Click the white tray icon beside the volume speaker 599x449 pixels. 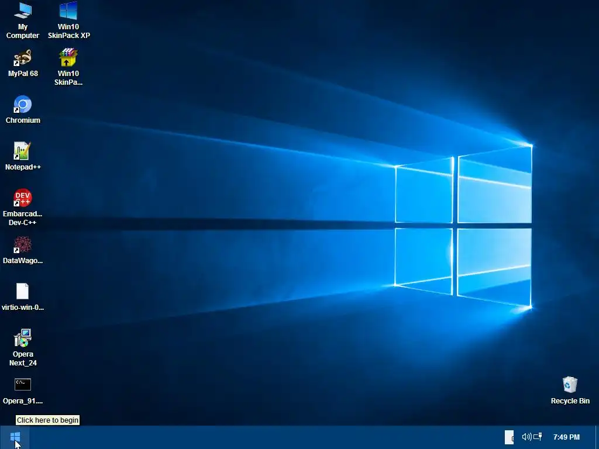(x=510, y=437)
